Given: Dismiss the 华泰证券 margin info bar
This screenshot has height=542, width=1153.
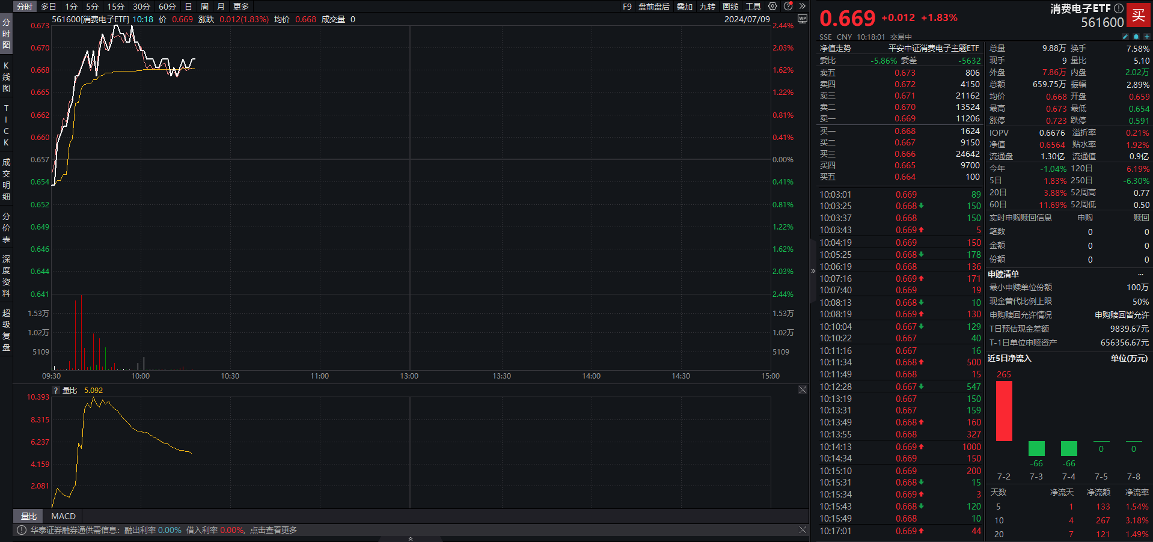Looking at the screenshot, I should point(803,530).
